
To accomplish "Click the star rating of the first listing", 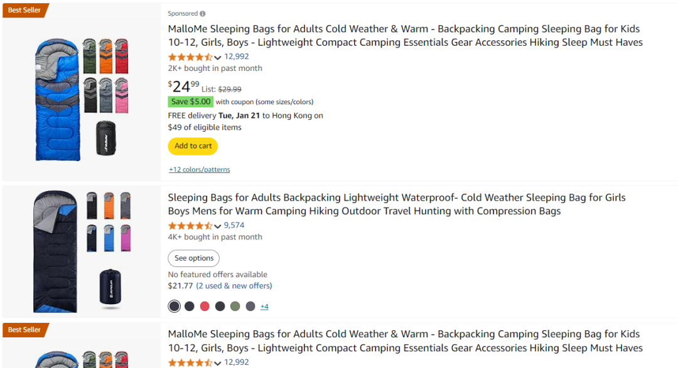I will [190, 57].
